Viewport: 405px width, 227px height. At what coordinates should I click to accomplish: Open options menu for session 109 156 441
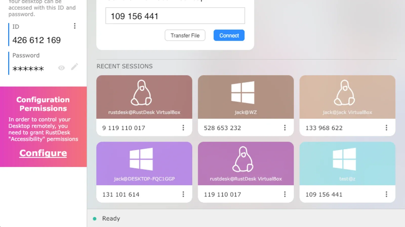pyautogui.click(x=386, y=194)
